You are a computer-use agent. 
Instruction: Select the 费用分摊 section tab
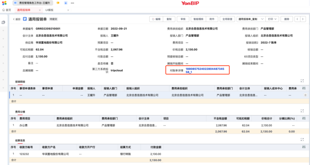[20, 112]
